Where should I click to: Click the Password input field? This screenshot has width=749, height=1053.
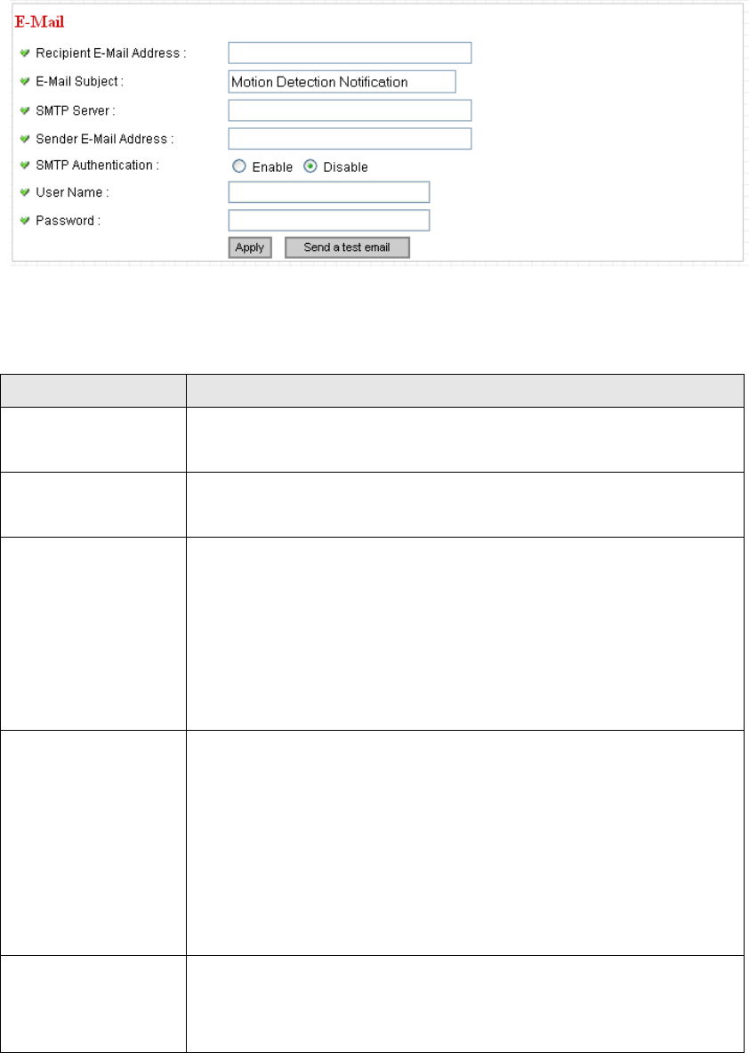coord(329,220)
